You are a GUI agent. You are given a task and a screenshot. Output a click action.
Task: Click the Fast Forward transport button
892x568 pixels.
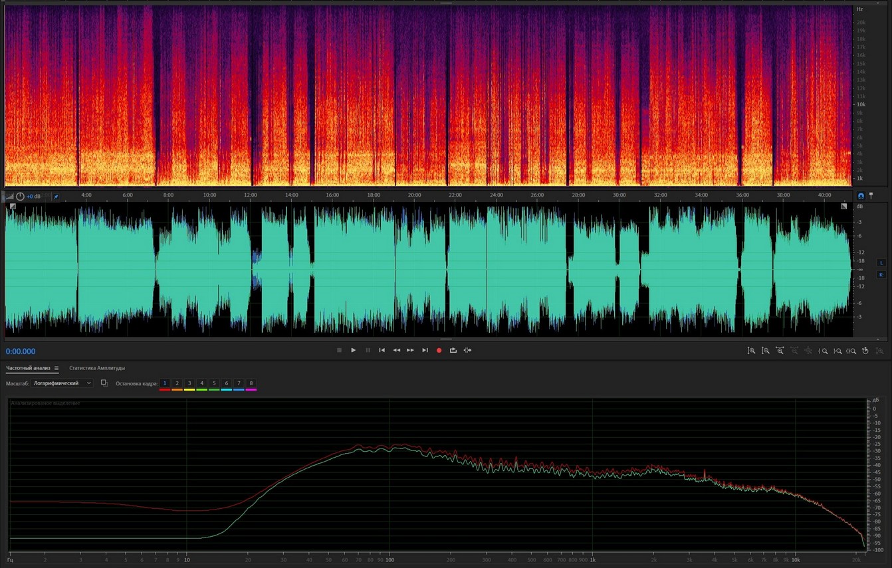(x=410, y=350)
